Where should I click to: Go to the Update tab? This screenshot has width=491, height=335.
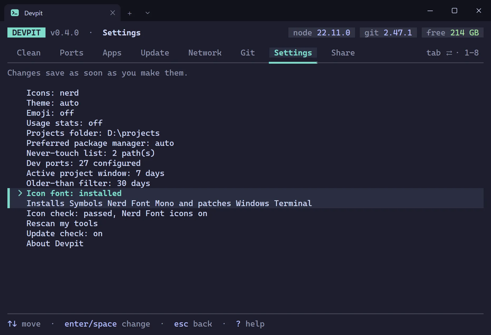click(x=155, y=53)
